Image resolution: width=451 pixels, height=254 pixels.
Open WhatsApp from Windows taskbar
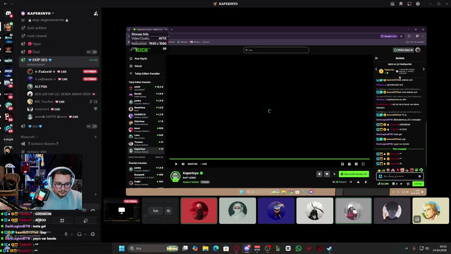pos(298,248)
